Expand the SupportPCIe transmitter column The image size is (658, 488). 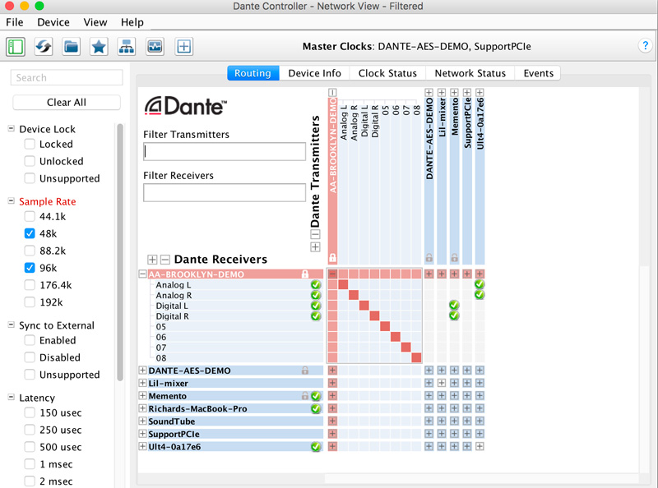(x=467, y=92)
